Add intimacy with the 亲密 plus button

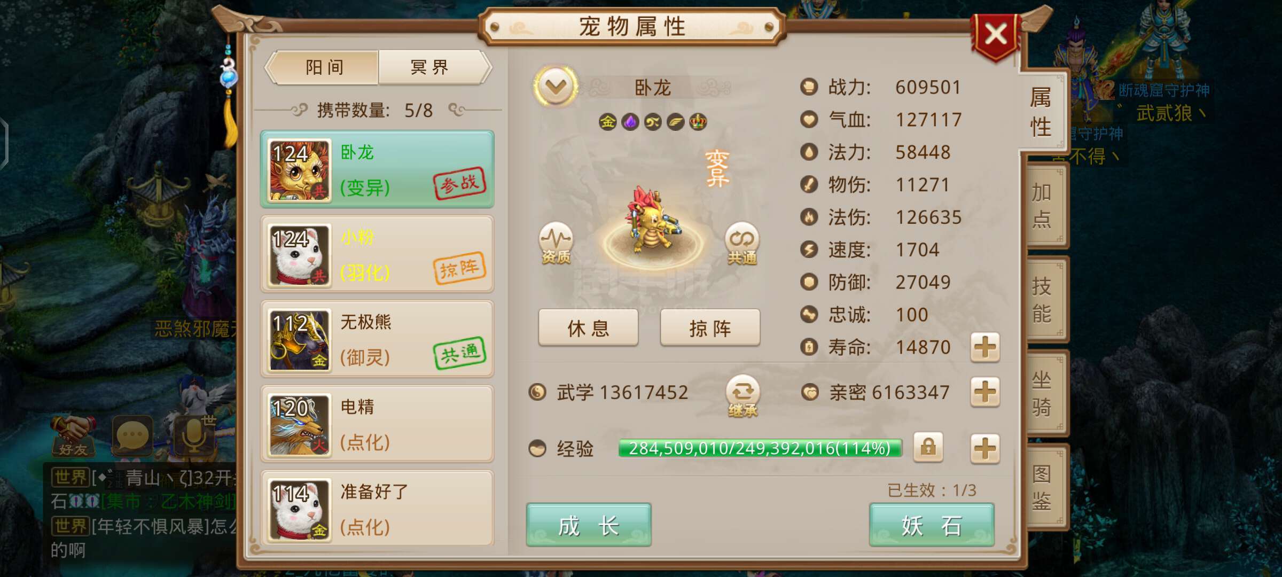(x=985, y=392)
